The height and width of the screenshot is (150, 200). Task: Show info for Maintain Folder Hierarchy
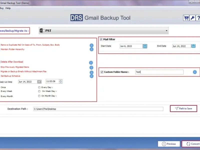91,49
